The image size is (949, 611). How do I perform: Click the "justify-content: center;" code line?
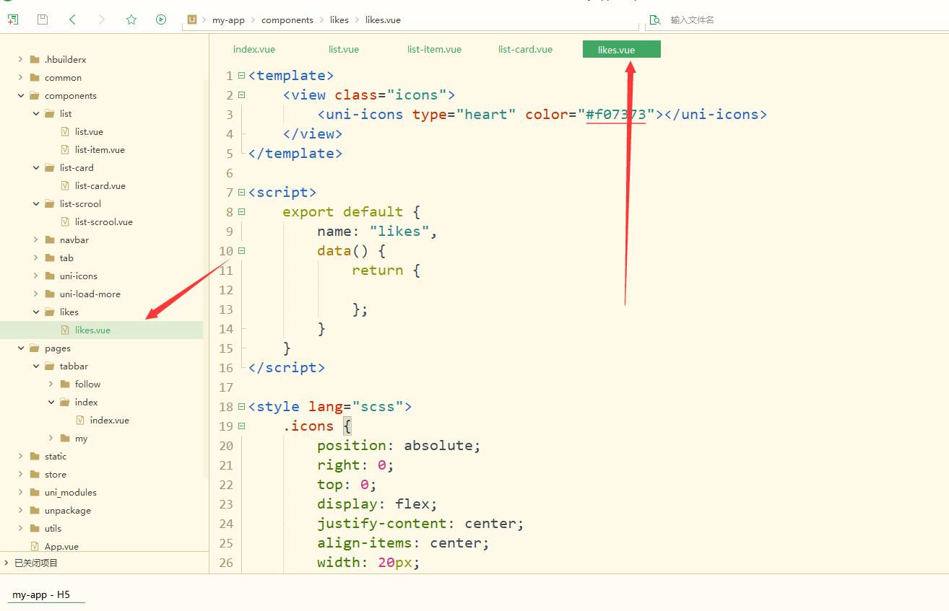pyautogui.click(x=420, y=523)
